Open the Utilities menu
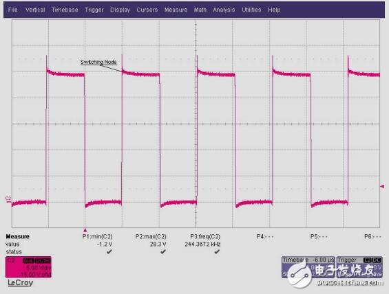Viewport: 389px width, 294px height. [251, 10]
